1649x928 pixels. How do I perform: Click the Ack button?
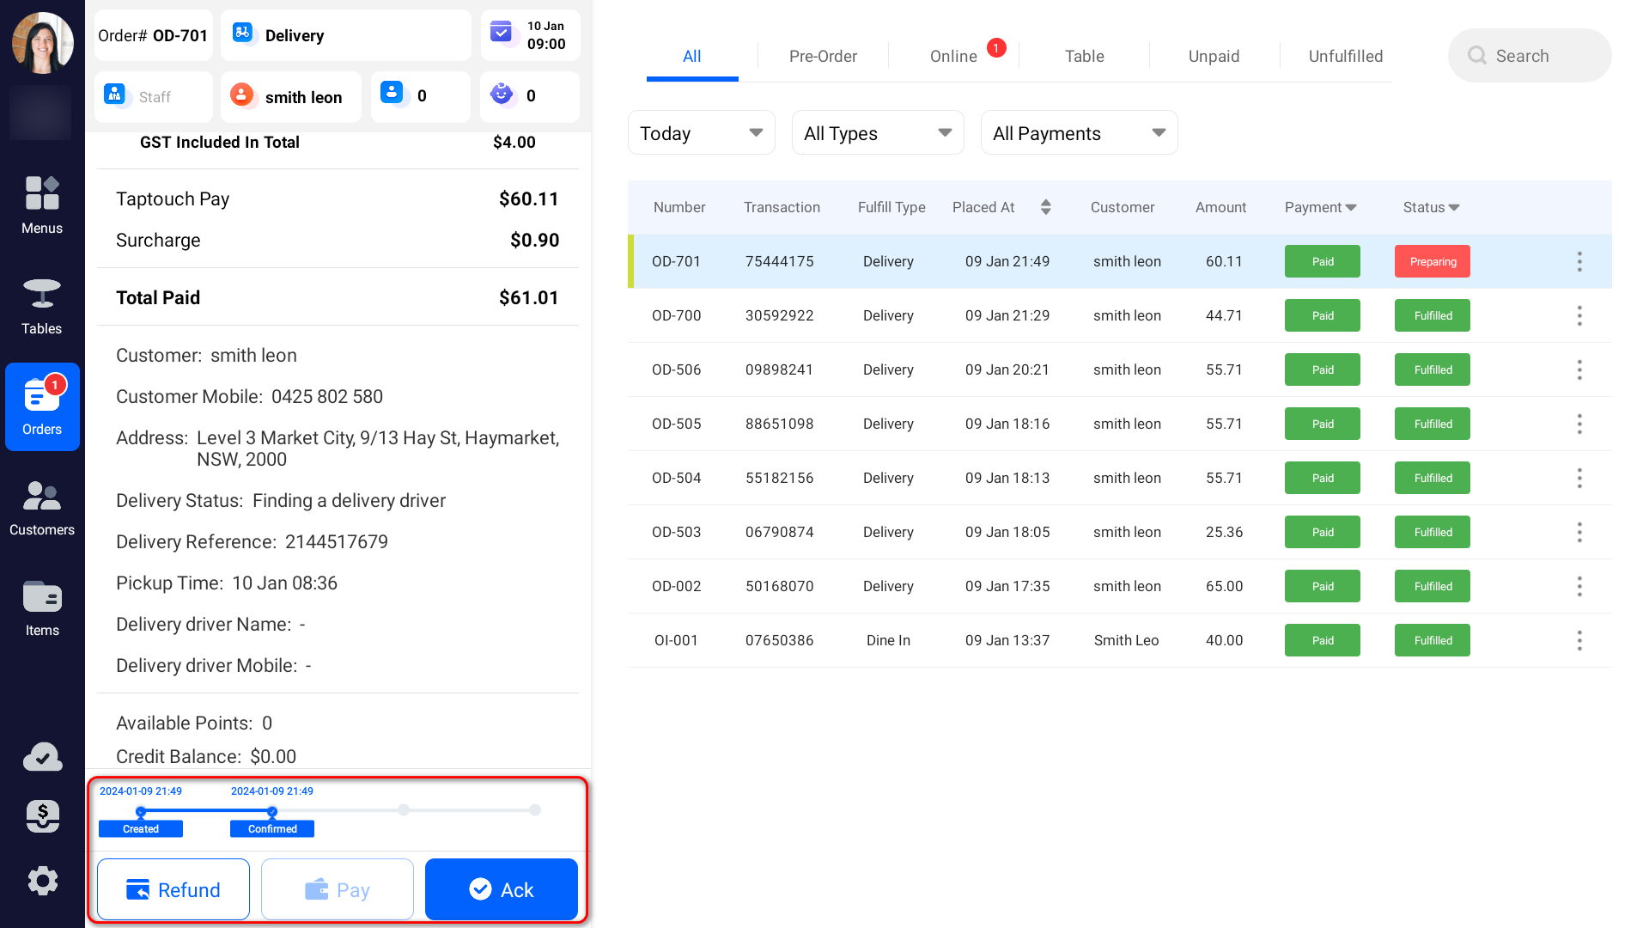[502, 889]
